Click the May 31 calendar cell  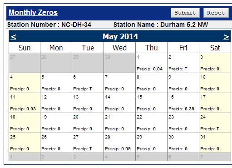point(215,143)
